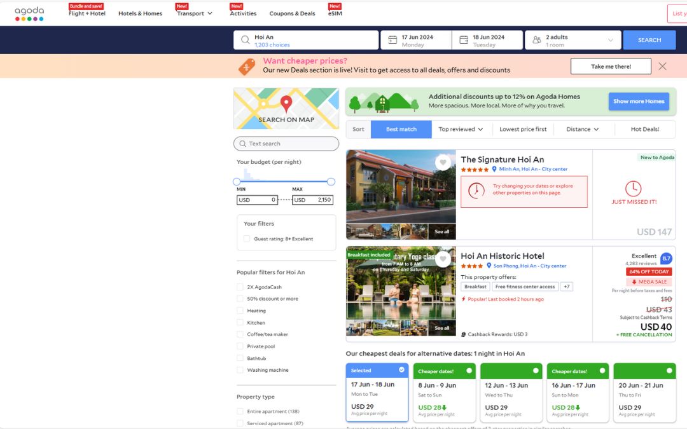This screenshot has height=429, width=687.
Task: Dismiss the cheaper prices banner with the X
Action: [663, 66]
